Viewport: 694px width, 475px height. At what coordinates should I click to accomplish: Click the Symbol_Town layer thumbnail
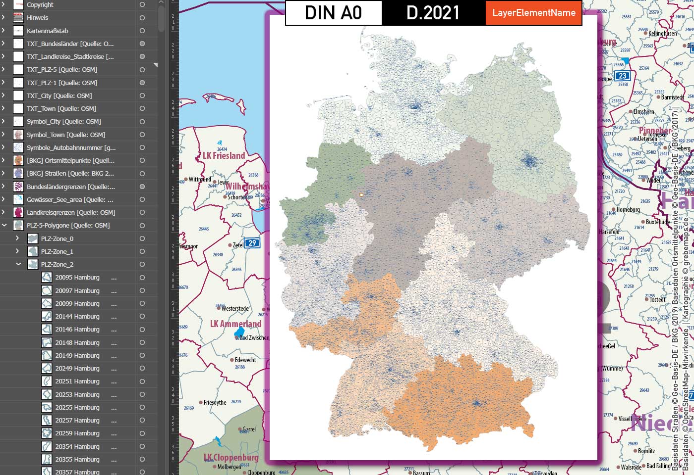tap(17, 134)
